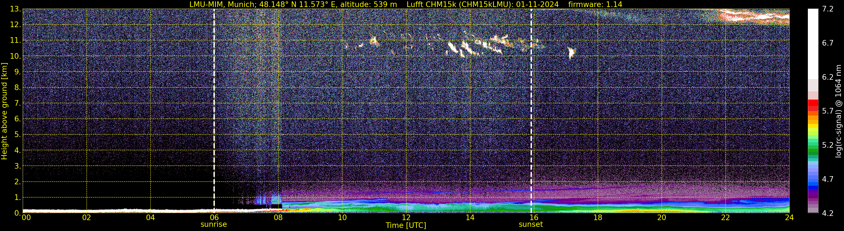Image resolution: width=844 pixels, height=231 pixels.
Task: Select the white top section of the colorbar
Action: pos(813,44)
